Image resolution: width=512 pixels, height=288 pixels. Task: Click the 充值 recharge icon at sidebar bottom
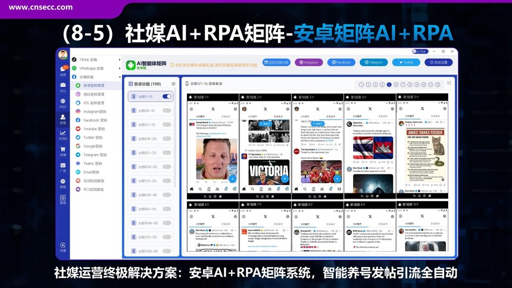point(63,247)
